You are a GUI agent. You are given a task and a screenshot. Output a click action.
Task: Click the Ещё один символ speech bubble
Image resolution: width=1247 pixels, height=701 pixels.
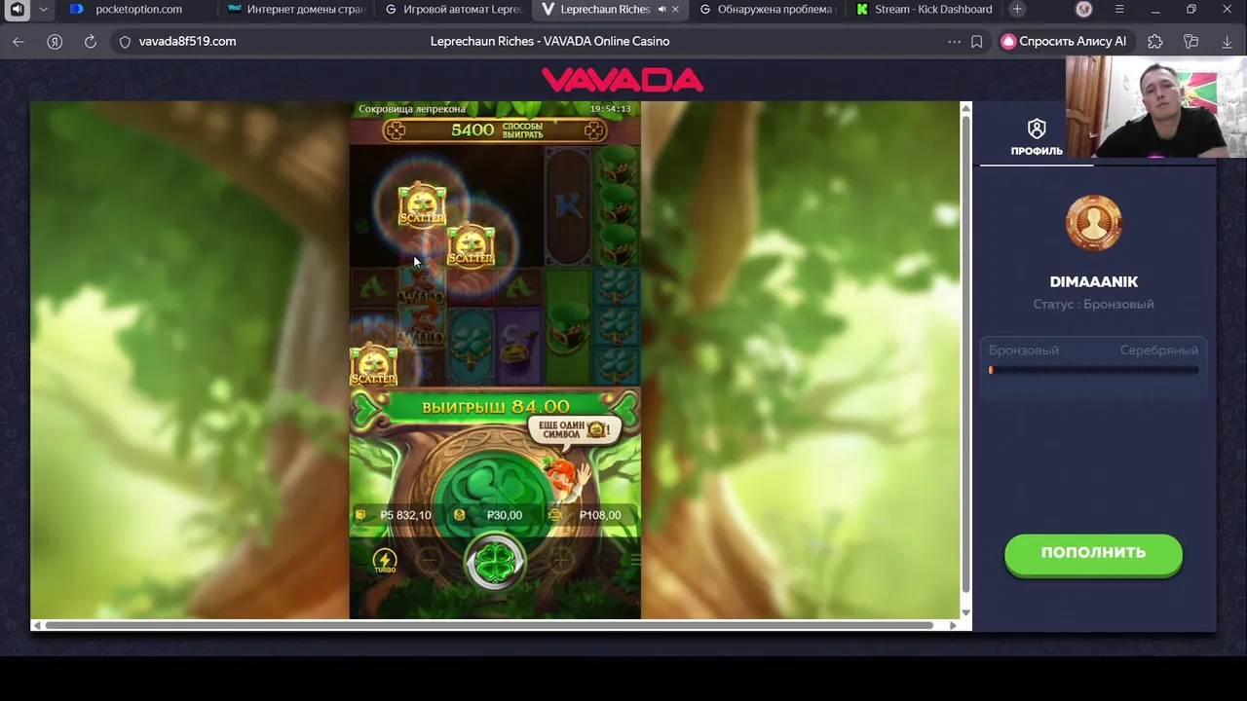575,429
